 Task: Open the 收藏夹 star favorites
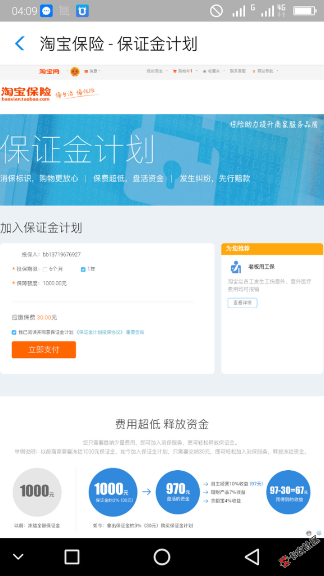coord(211,71)
